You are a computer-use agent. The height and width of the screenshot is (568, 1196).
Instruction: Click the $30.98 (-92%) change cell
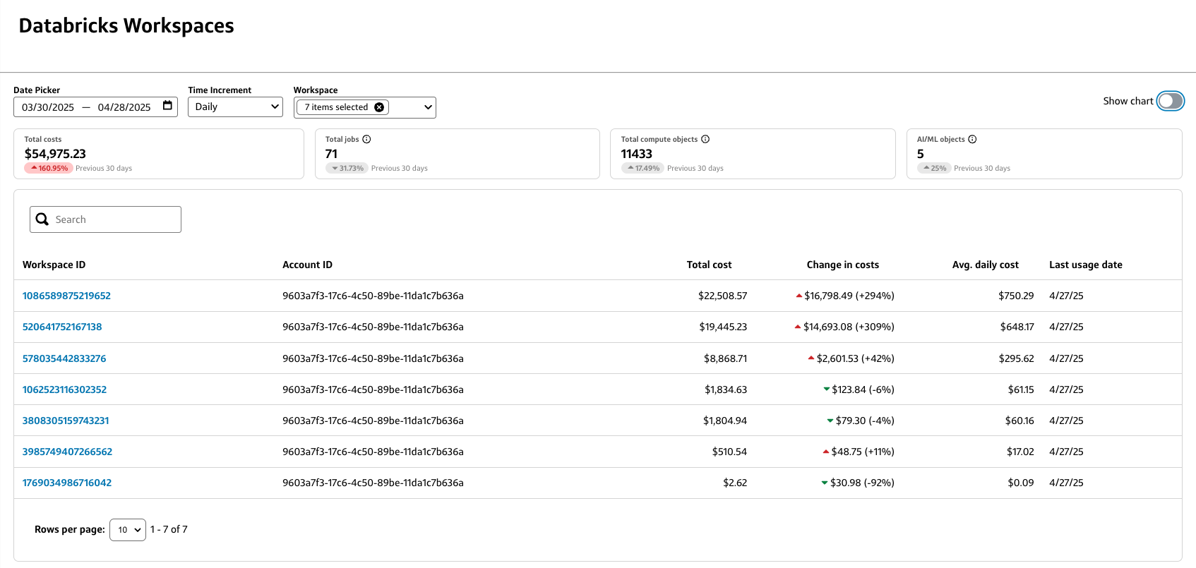click(857, 483)
